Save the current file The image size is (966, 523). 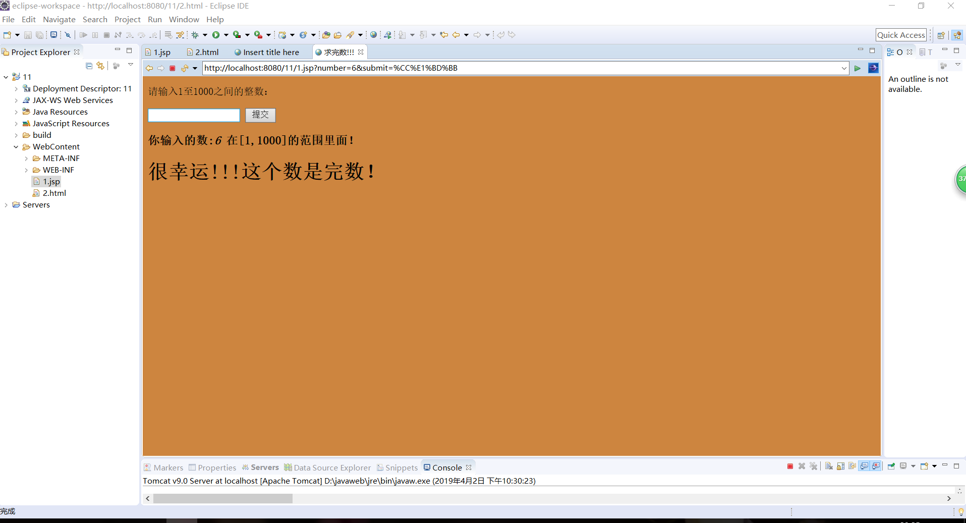(28, 34)
